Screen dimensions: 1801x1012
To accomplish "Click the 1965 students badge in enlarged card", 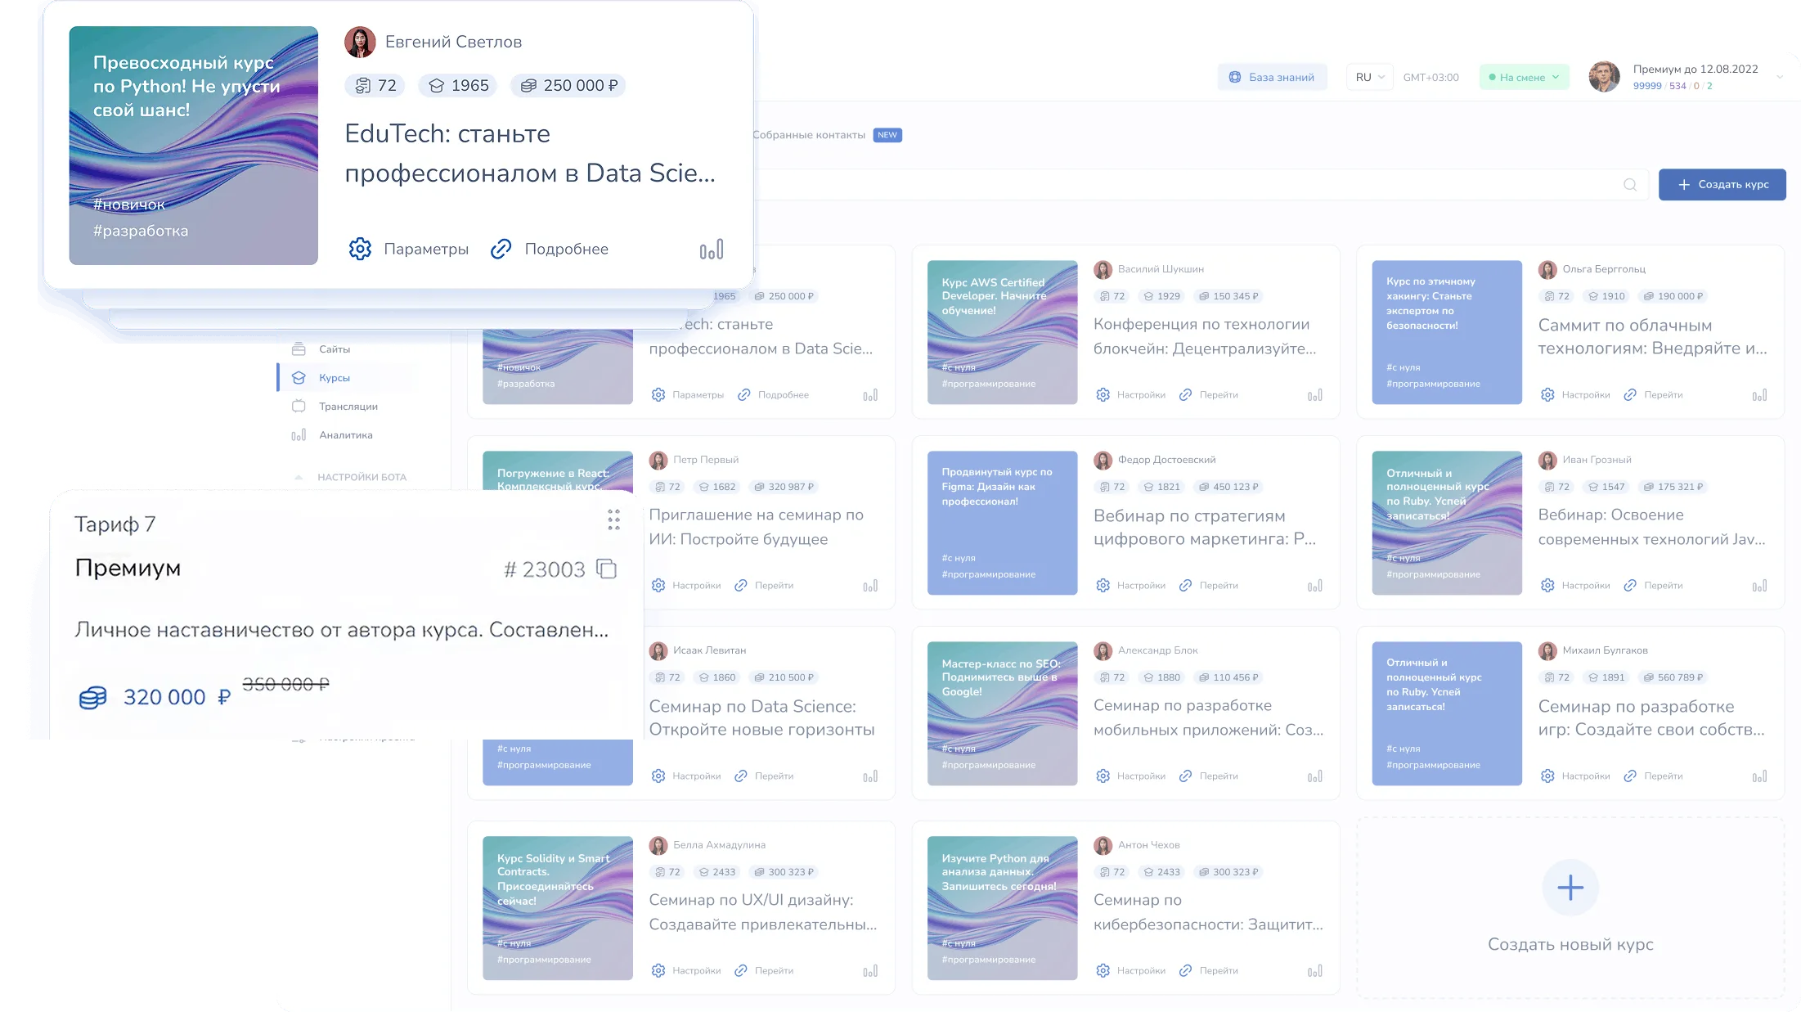I will coord(458,86).
